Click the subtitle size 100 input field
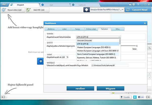The width and height of the screenshot is (152, 105). [64, 57]
